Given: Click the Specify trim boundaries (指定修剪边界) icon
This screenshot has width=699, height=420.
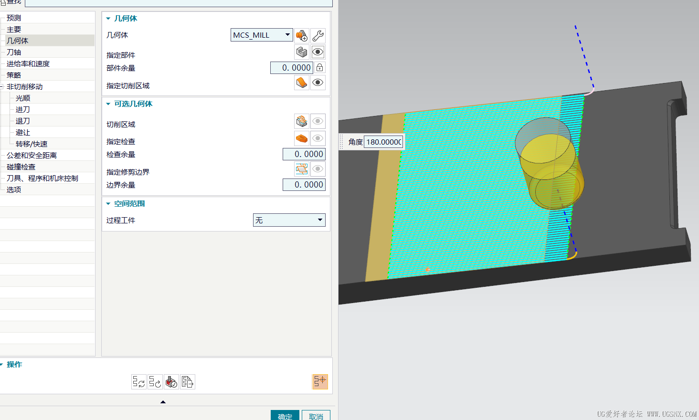Looking at the screenshot, I should pos(302,169).
